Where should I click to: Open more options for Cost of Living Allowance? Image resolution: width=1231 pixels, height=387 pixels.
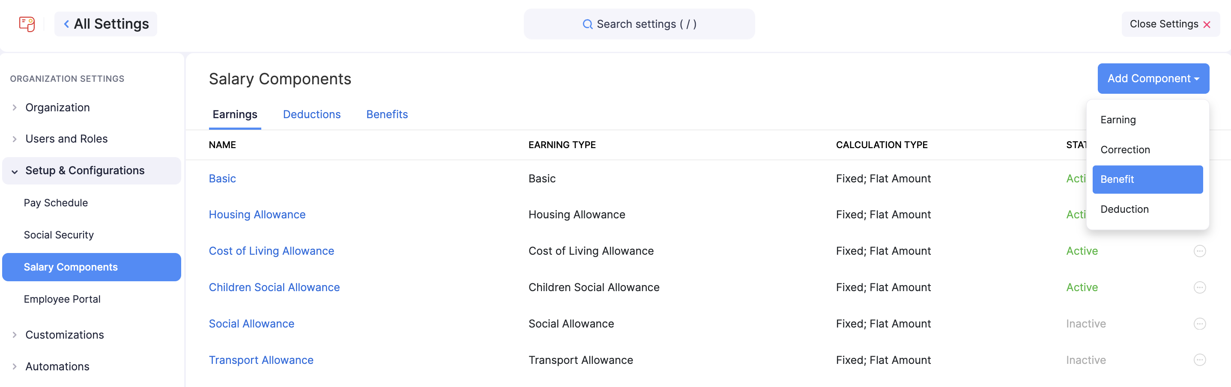click(x=1200, y=251)
